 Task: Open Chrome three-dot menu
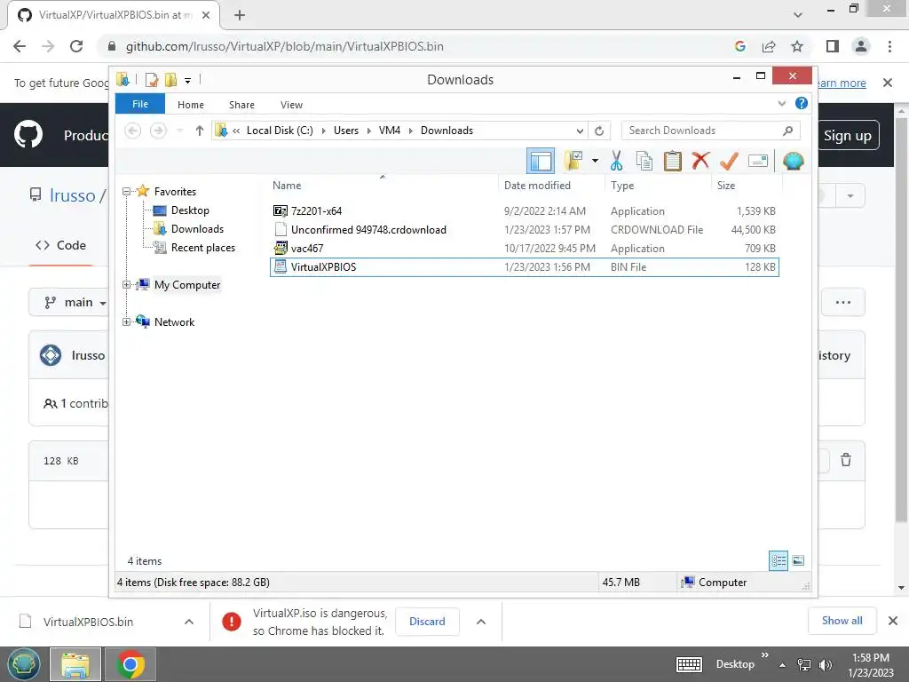coord(889,46)
